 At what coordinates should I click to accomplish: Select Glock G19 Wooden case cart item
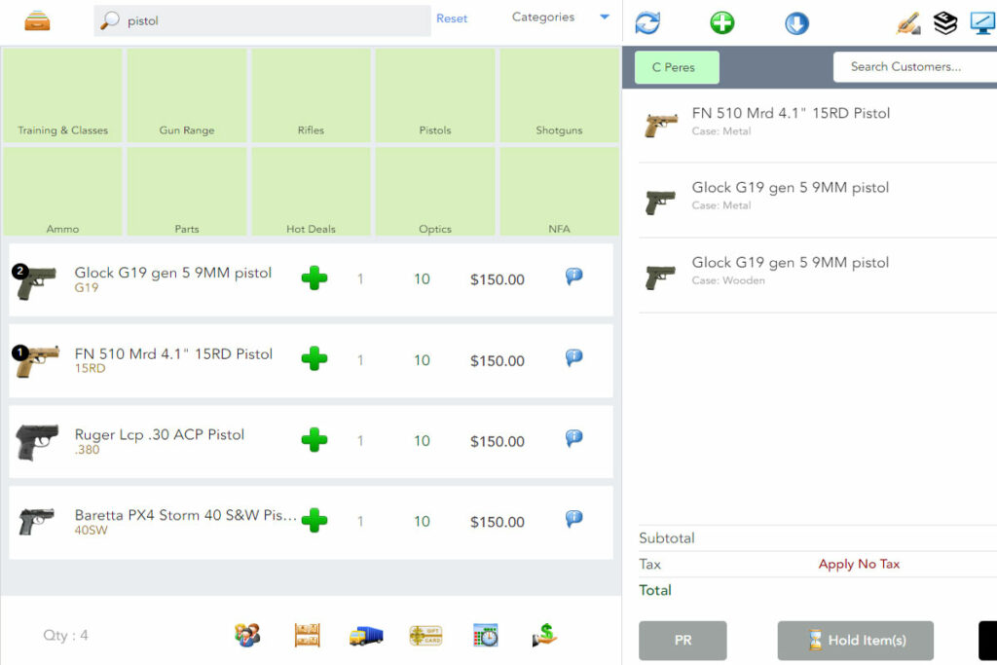818,276
